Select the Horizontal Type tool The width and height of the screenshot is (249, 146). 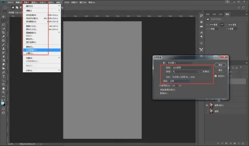(3, 76)
